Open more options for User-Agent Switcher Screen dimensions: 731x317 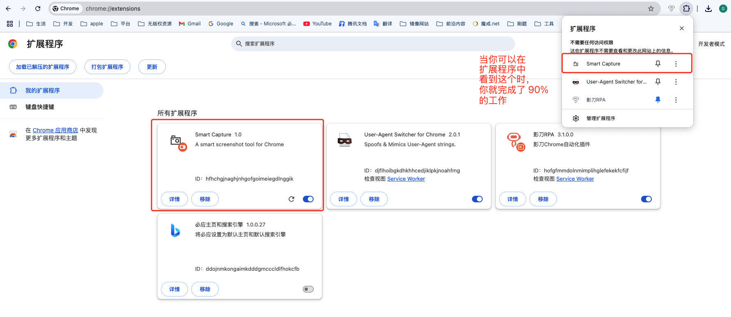pos(676,82)
